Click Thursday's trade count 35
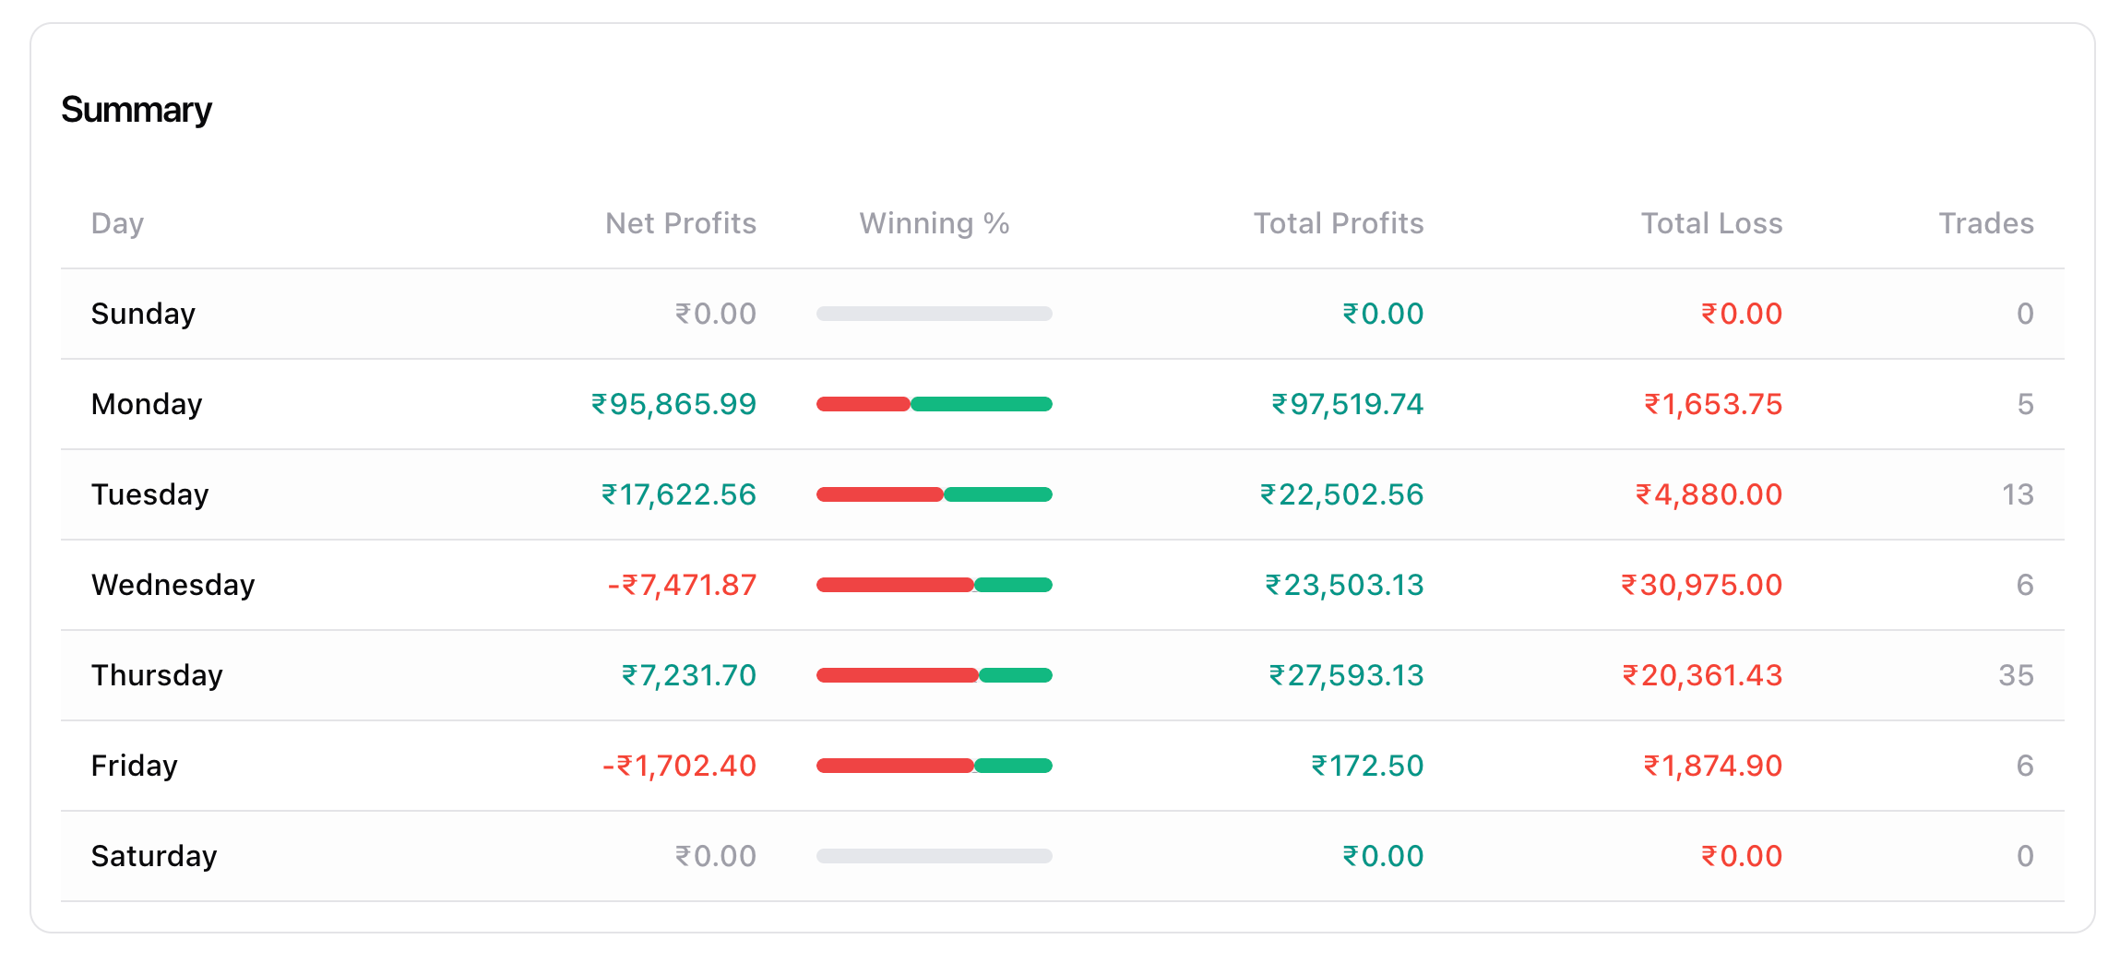This screenshot has width=2120, height=963. [x=2016, y=675]
